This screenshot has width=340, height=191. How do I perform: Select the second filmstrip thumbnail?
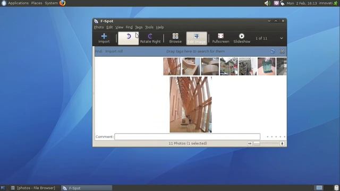191,66
